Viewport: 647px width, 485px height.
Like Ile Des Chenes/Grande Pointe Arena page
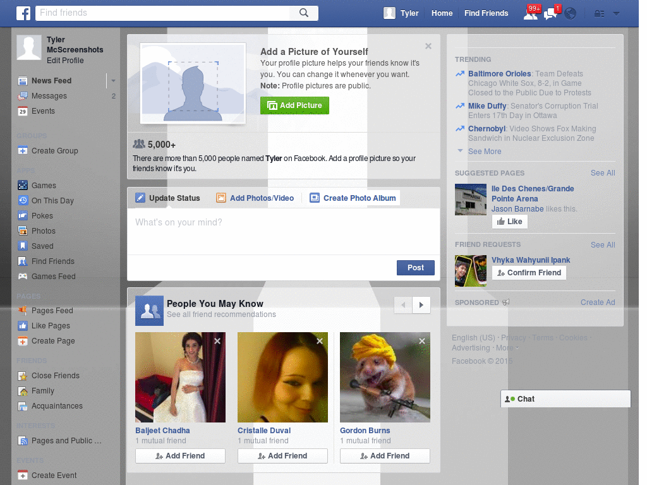coord(510,222)
